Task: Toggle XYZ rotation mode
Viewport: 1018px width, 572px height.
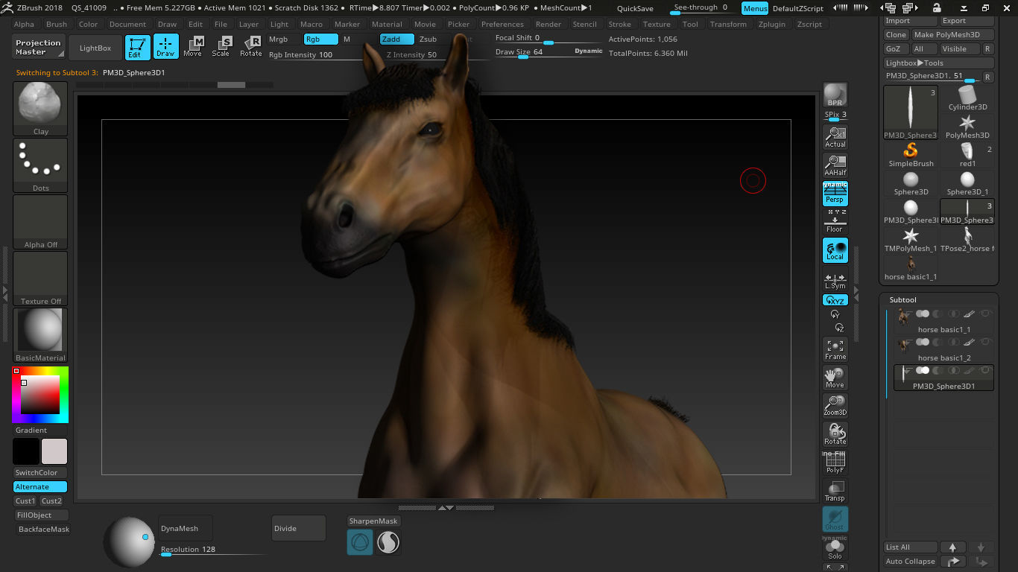Action: point(835,300)
